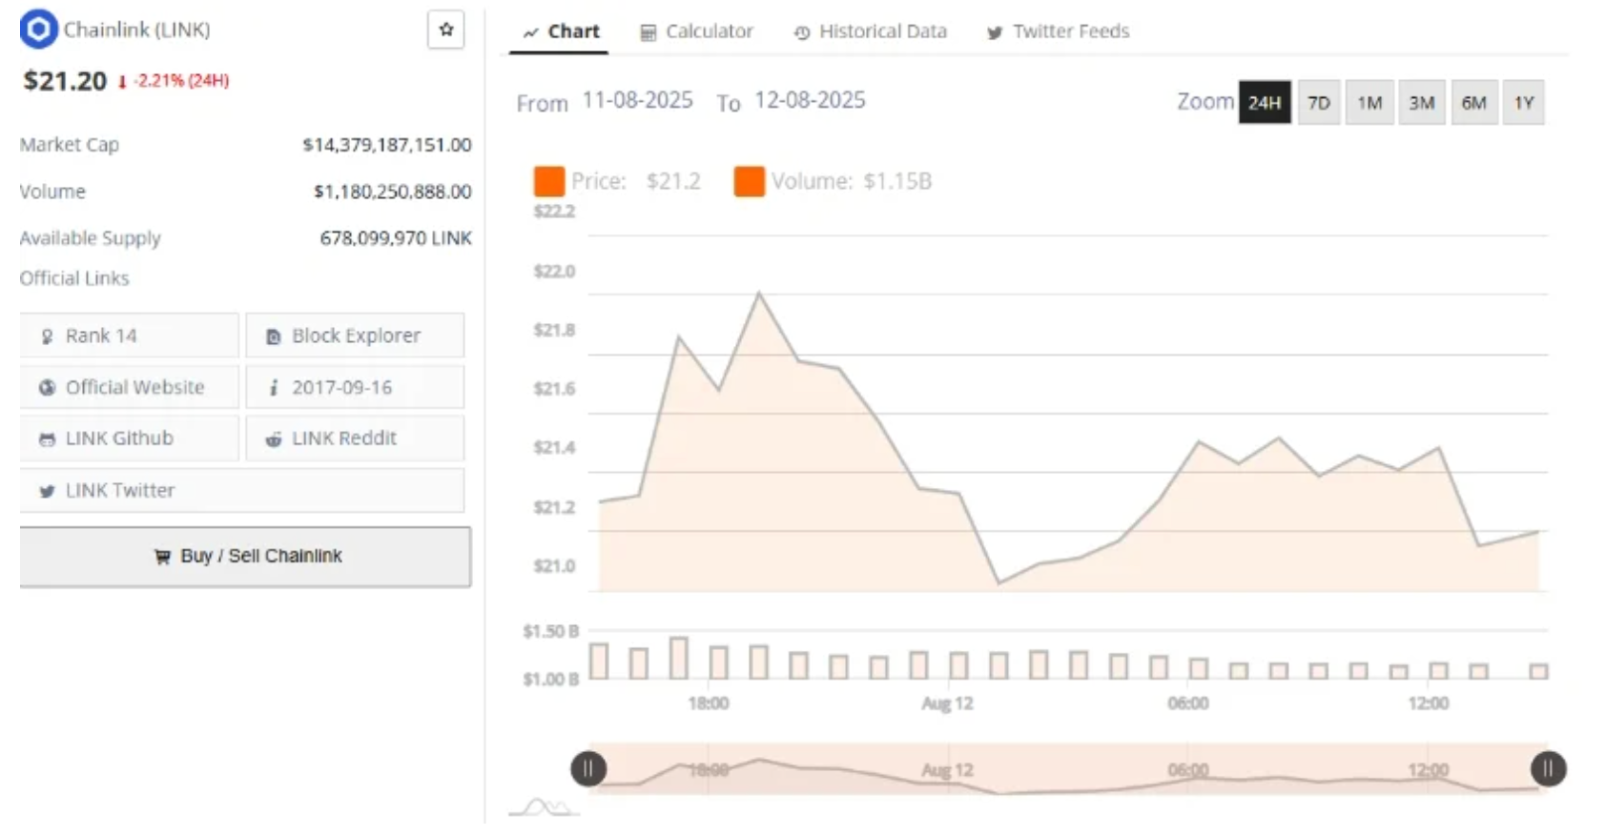Open the LINK Reddit link
1606x835 pixels.
355,438
